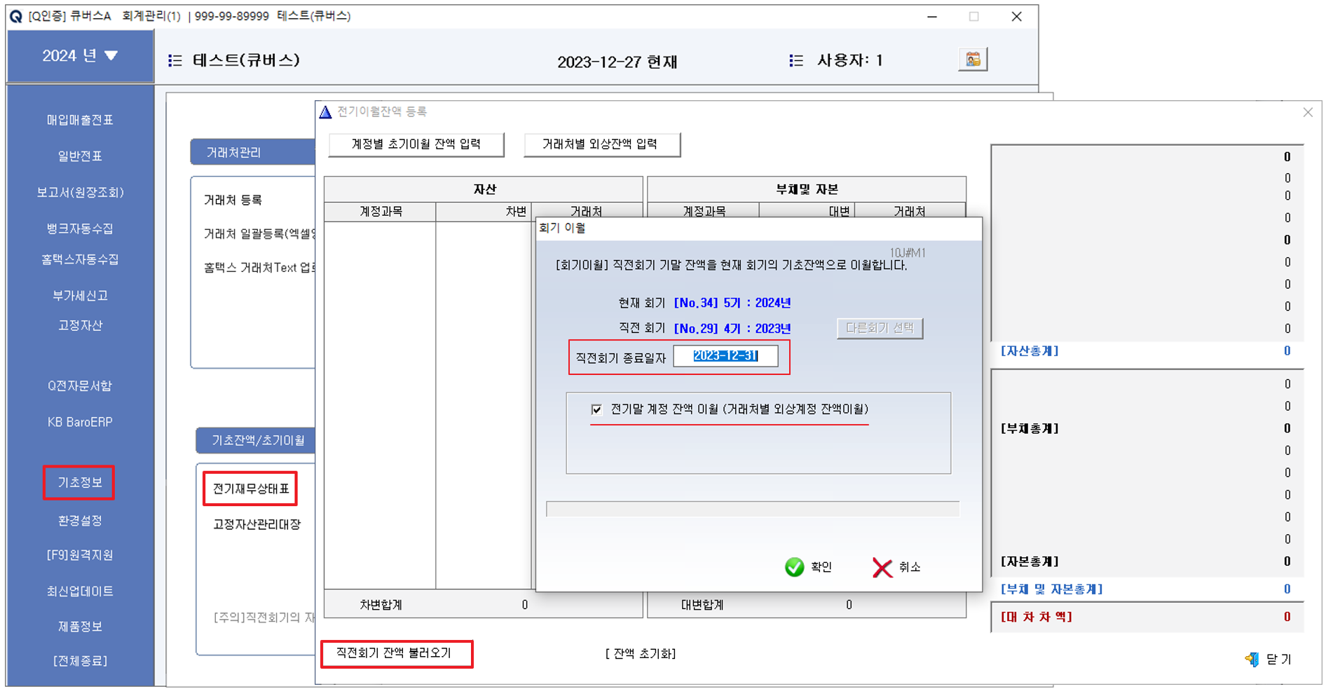Image resolution: width=1326 pixels, height=689 pixels.
Task: Click 계정별 초기이월 잔액 입력 button
Action: point(416,144)
